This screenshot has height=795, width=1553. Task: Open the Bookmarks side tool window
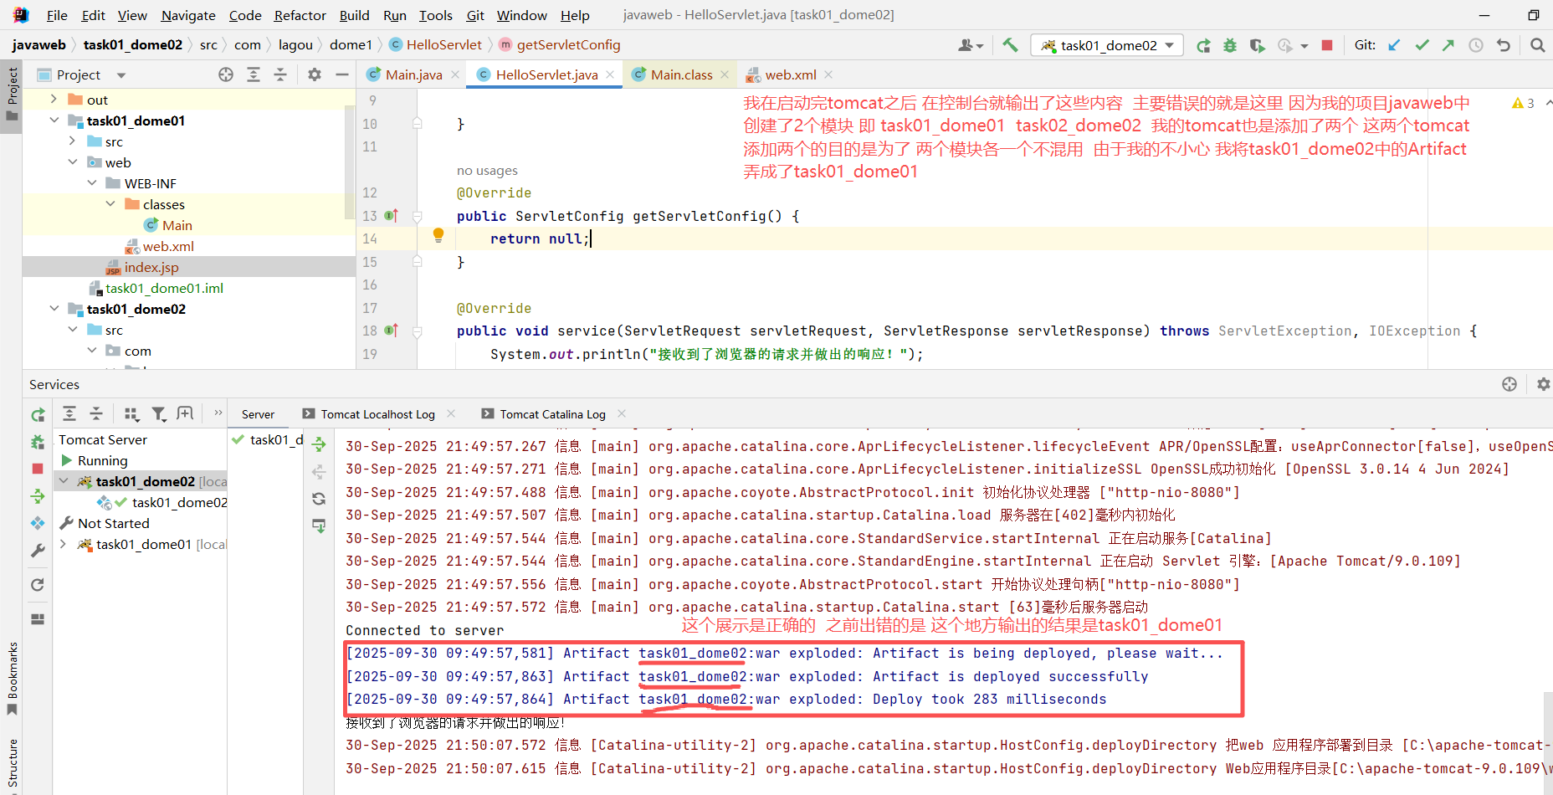point(12,679)
